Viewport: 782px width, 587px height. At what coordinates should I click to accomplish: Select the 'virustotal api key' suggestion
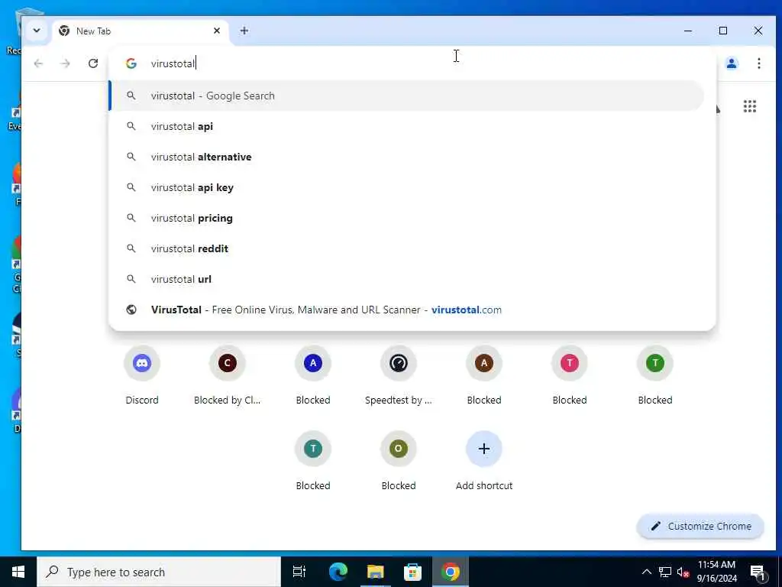tap(406, 188)
